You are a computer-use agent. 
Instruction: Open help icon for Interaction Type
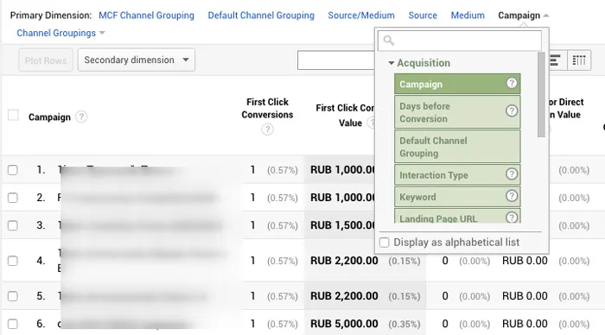pyautogui.click(x=512, y=174)
